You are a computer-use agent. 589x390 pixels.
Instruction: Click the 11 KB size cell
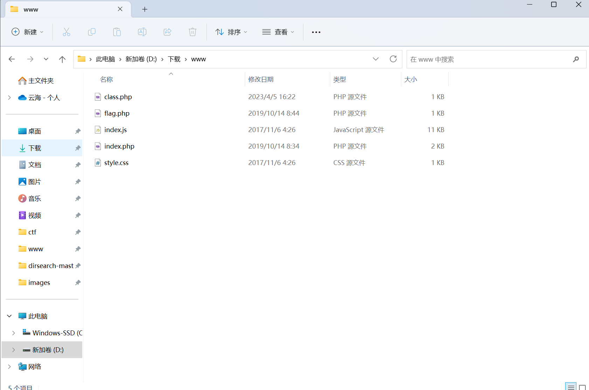[x=436, y=130]
